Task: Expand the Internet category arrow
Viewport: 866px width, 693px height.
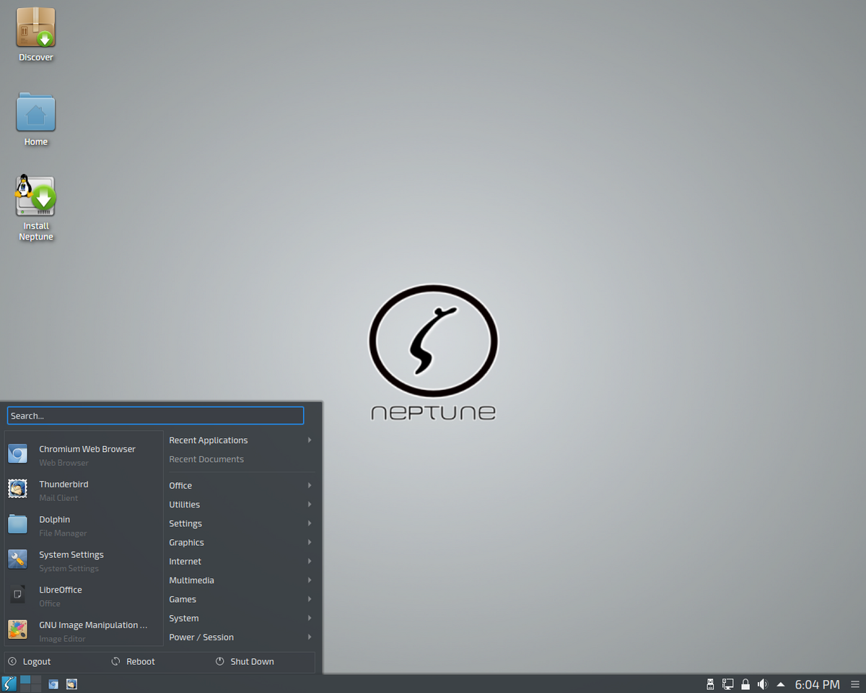Action: click(310, 562)
